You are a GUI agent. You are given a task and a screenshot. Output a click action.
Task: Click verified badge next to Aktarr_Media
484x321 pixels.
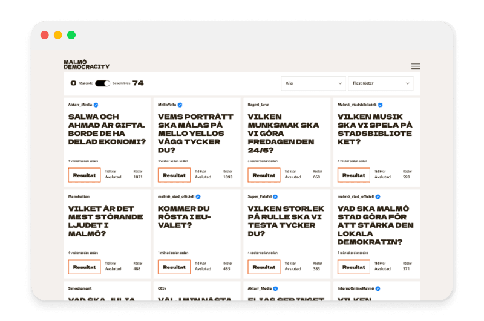click(x=97, y=105)
